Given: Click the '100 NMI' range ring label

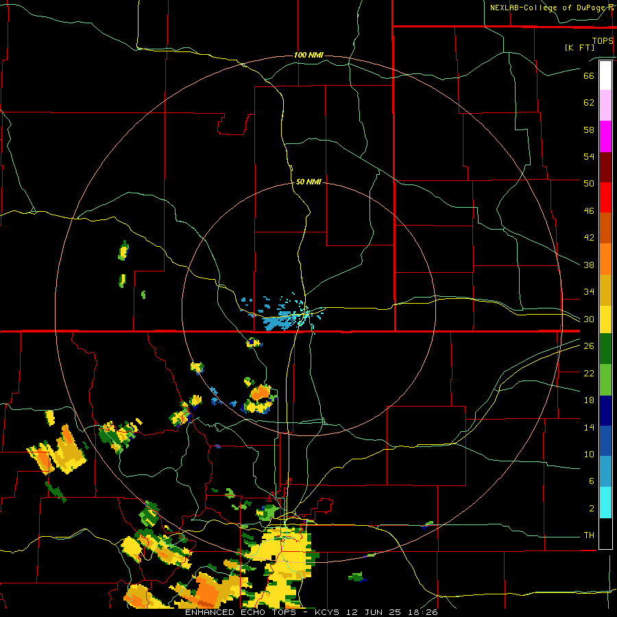Looking at the screenshot, I should pos(308,55).
